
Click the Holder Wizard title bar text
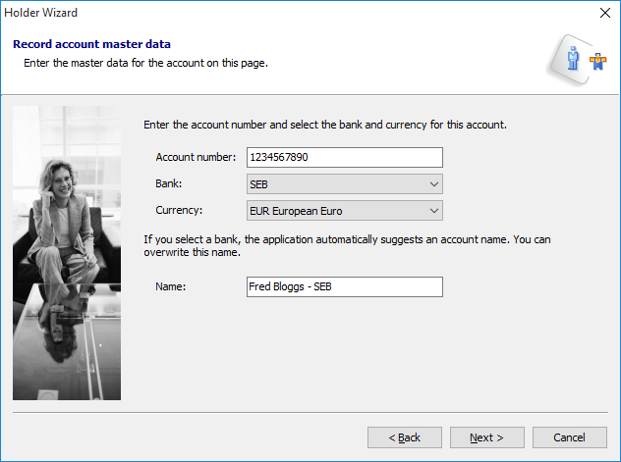[42, 14]
